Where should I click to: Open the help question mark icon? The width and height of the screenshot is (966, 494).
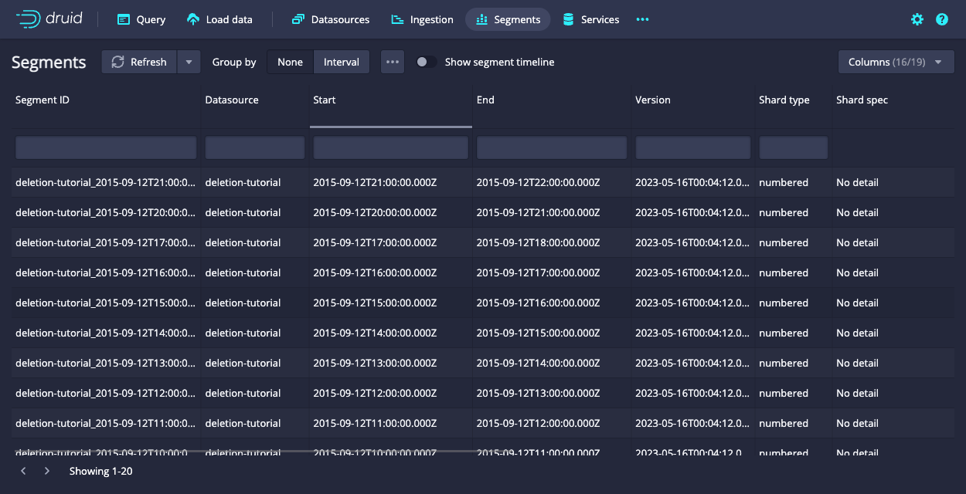click(x=942, y=19)
